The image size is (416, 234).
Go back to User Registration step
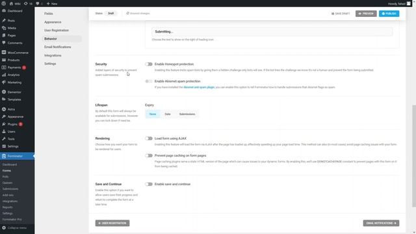[112, 223]
